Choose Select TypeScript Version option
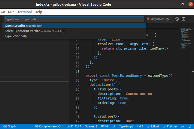This screenshot has height=129, width=194. tap(74, 31)
